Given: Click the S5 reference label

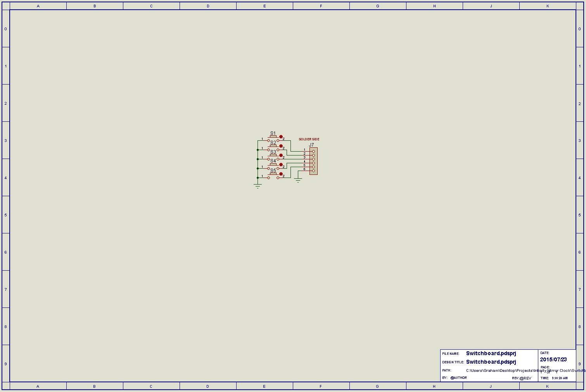Looking at the screenshot, I should pos(273,171).
